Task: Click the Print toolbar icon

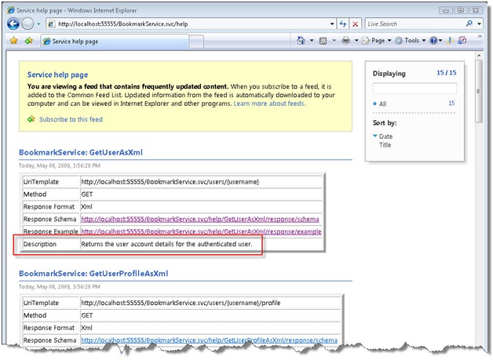Action: [346, 41]
